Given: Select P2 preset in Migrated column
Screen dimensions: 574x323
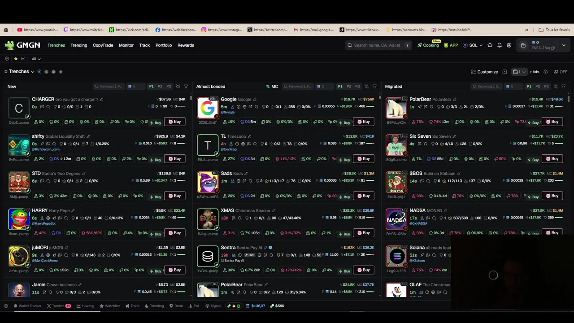Looking at the screenshot, I should pos(538,87).
